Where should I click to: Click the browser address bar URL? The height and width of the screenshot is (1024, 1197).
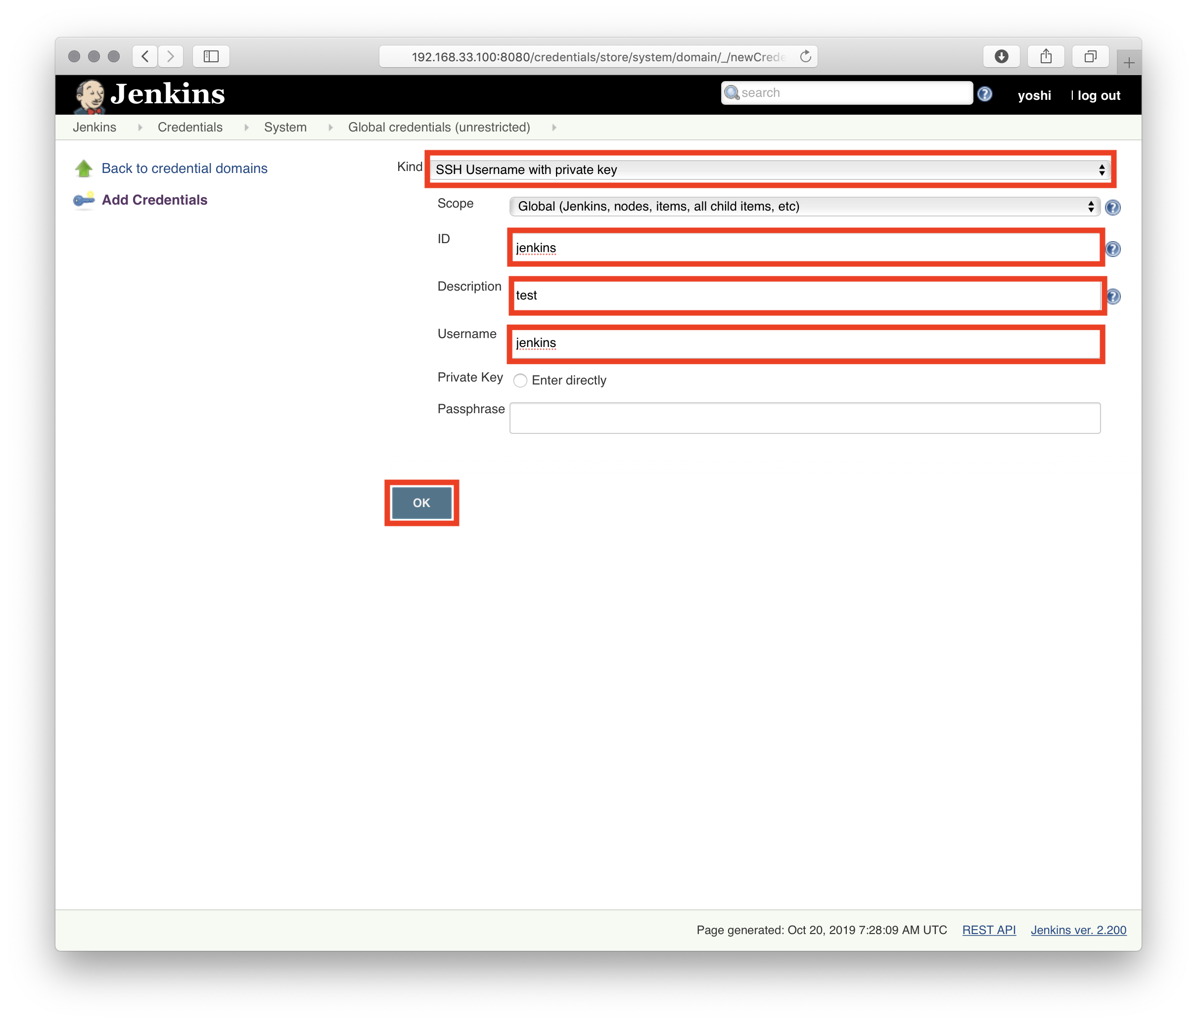pos(598,56)
